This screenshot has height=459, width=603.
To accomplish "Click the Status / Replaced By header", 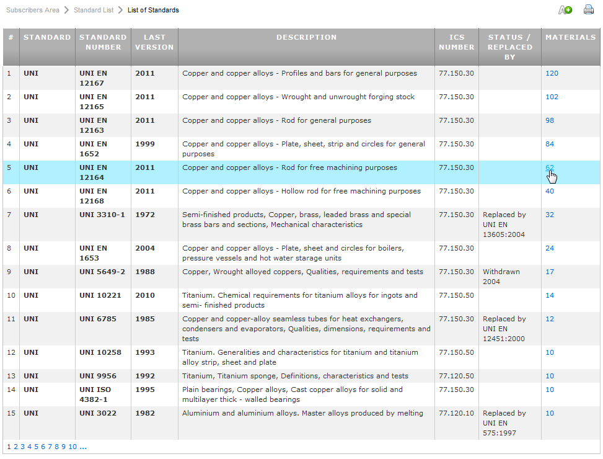I will pos(509,47).
